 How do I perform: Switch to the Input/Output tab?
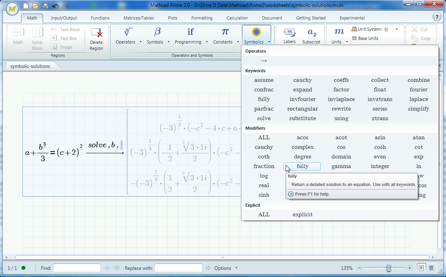(x=64, y=18)
